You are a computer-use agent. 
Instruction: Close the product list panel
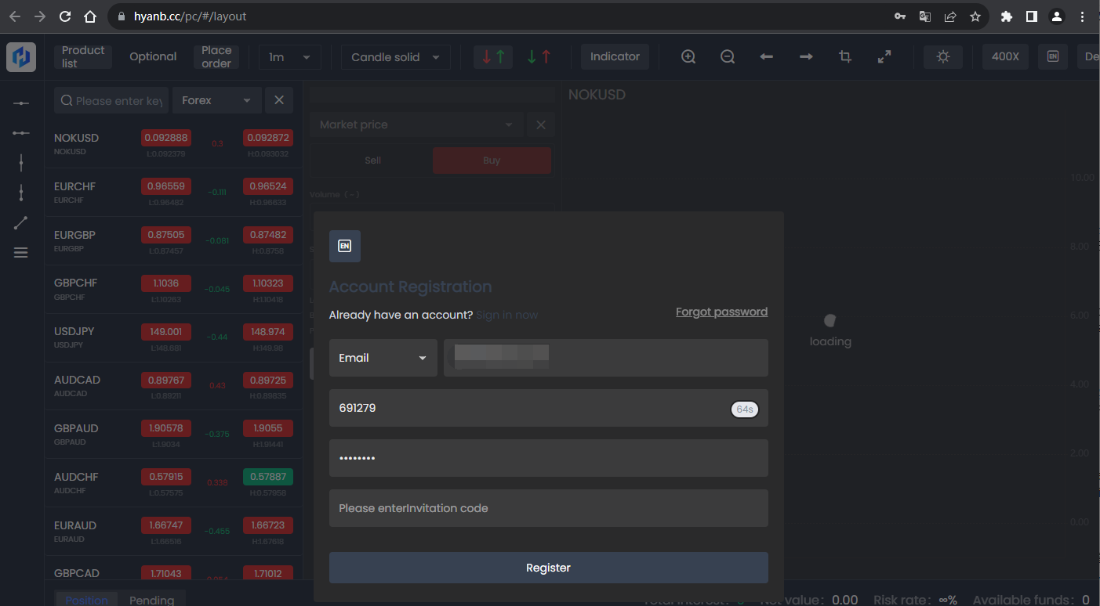click(x=279, y=100)
